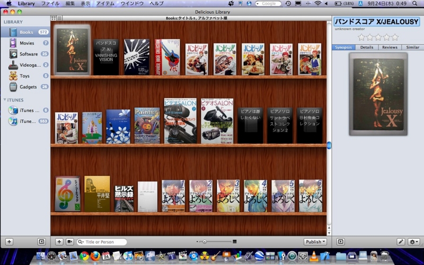Set covers to largest size icon
424x265 pixels.
coord(234,242)
